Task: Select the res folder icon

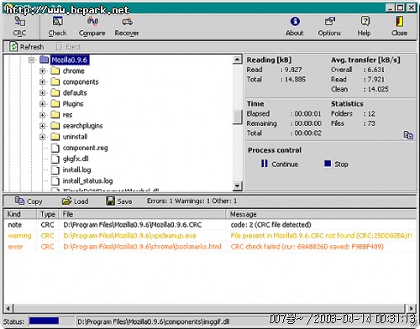Action: click(55, 115)
